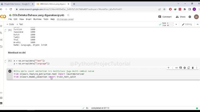The width and height of the screenshot is (200, 112).
Task: Open the View menu
Action: pyautogui.click(x=22, y=19)
